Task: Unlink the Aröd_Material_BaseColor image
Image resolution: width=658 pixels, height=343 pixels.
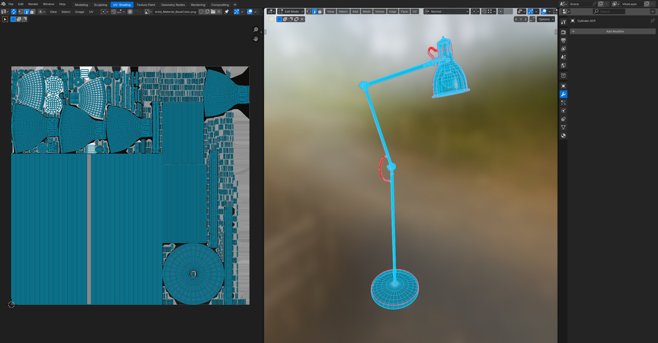Action: pyautogui.click(x=219, y=12)
